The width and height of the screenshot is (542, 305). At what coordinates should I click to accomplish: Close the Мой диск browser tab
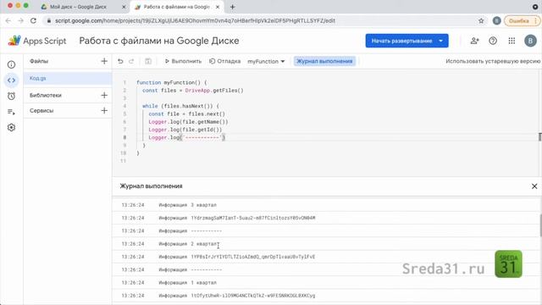tap(124, 7)
